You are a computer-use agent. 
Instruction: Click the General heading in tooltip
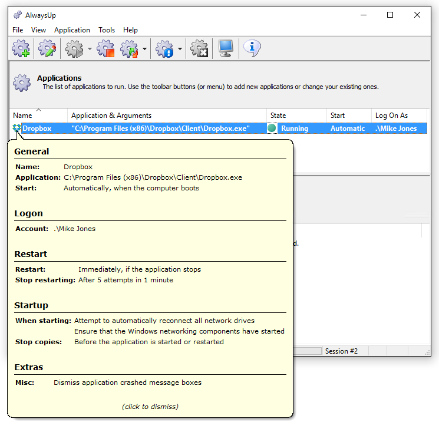(32, 151)
